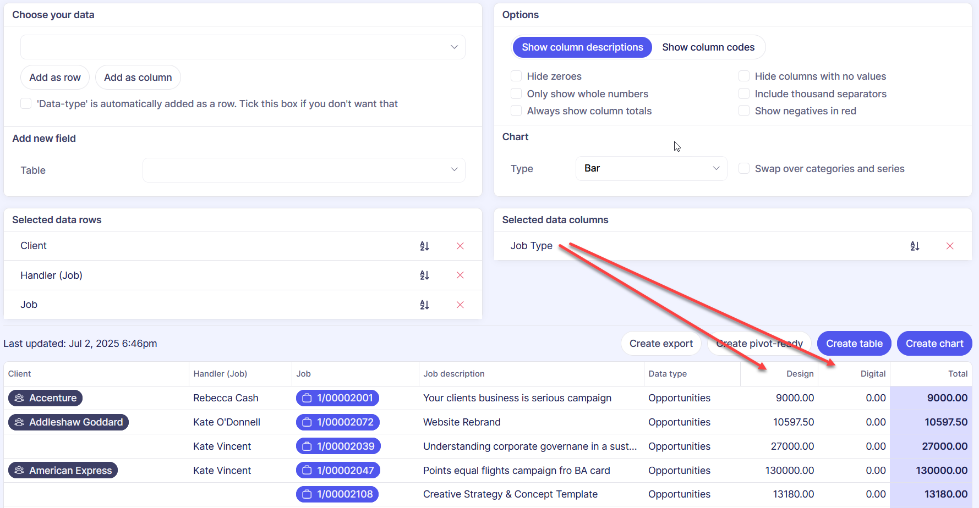Select Show column descriptions option
Viewport: 979px width, 508px height.
[582, 47]
